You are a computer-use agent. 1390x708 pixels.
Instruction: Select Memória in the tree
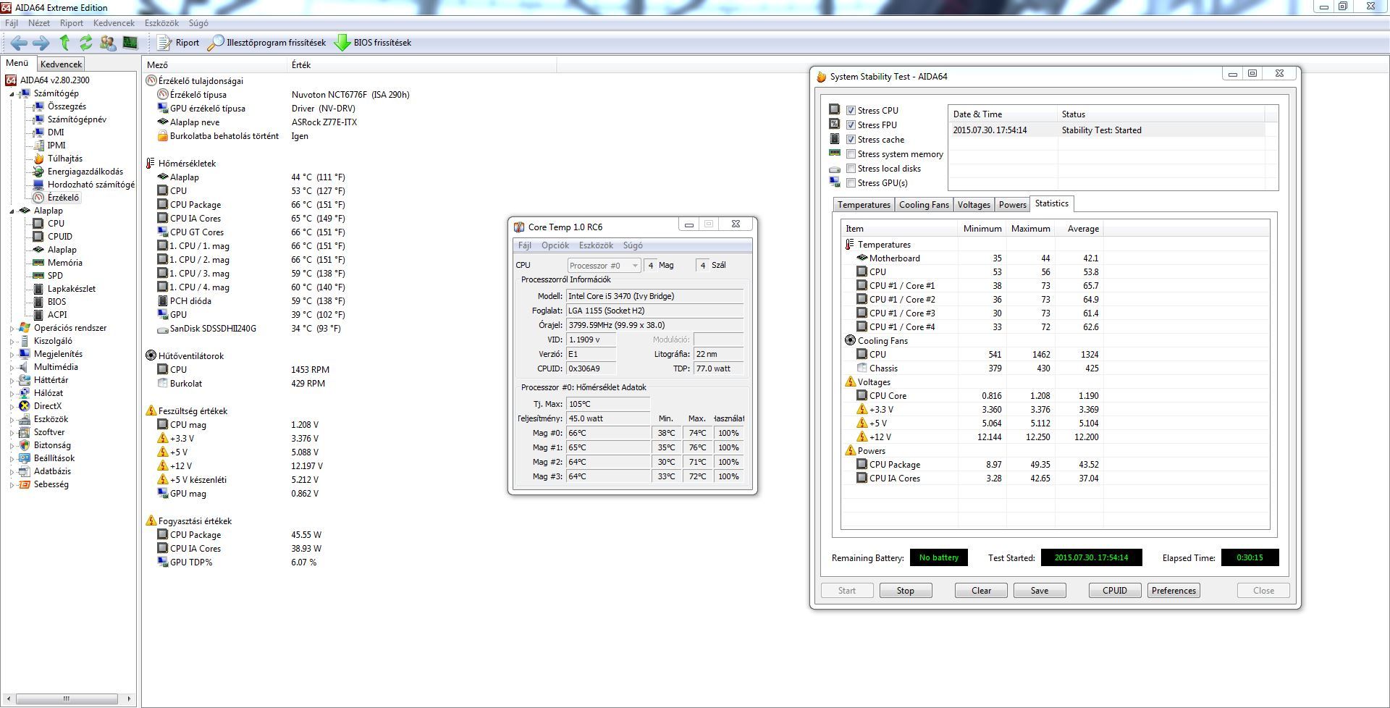(64, 263)
